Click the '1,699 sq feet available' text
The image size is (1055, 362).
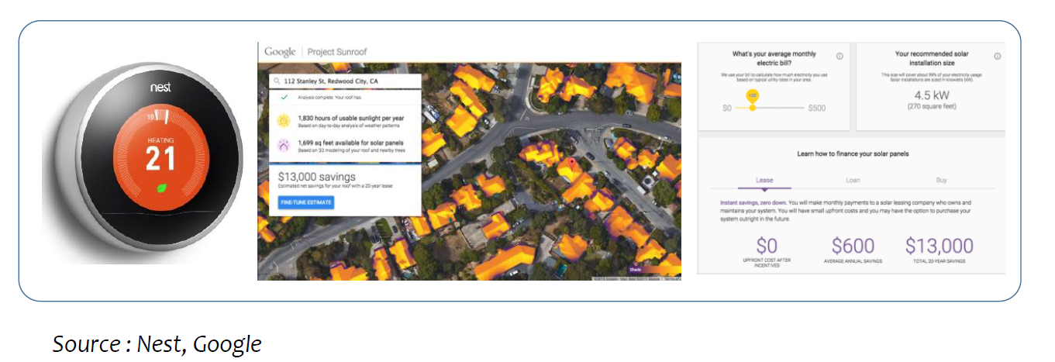coord(350,143)
